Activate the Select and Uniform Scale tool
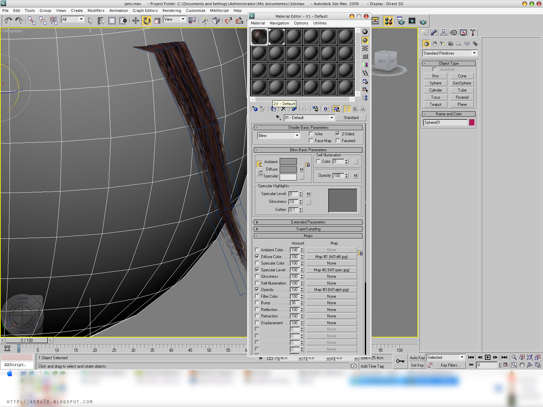The image size is (543, 407). pyautogui.click(x=157, y=21)
